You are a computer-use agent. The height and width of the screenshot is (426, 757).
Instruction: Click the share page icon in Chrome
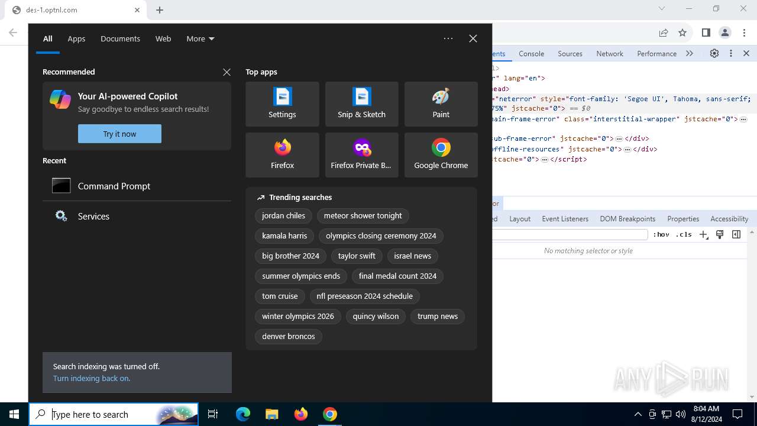click(x=664, y=33)
